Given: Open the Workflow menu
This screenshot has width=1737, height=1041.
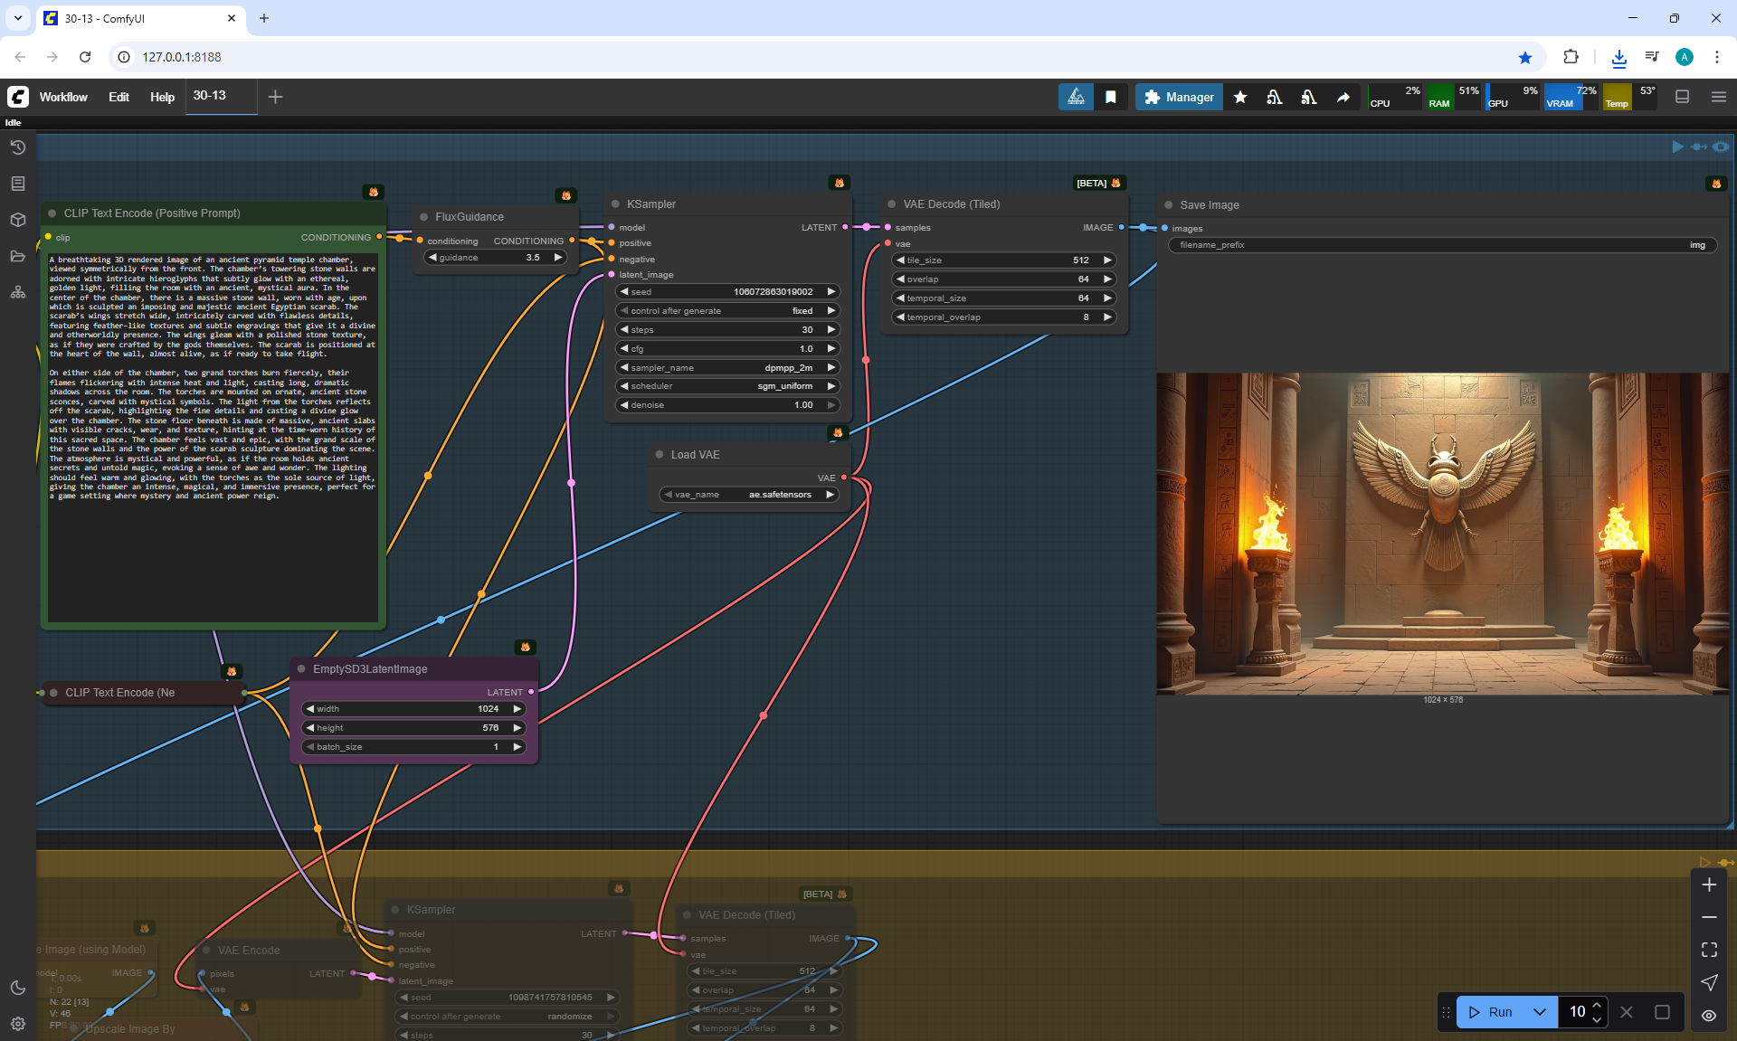Looking at the screenshot, I should [63, 97].
